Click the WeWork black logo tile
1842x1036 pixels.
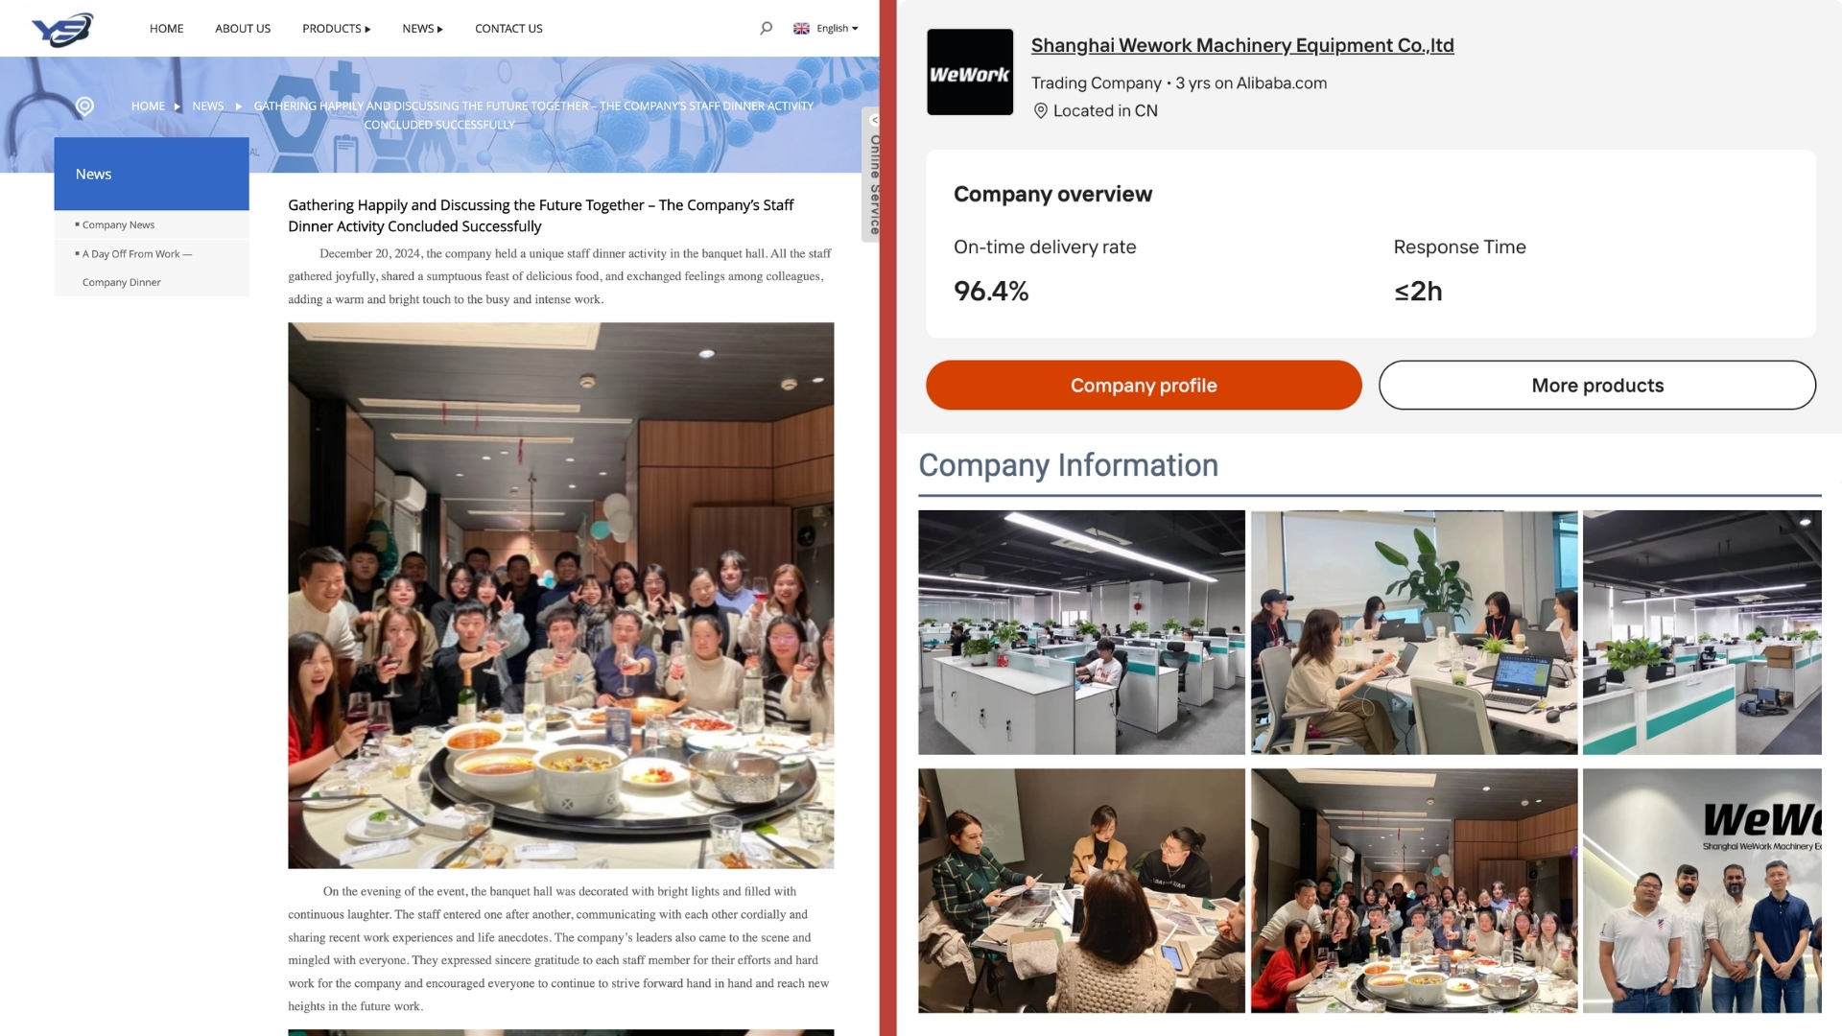(x=970, y=72)
